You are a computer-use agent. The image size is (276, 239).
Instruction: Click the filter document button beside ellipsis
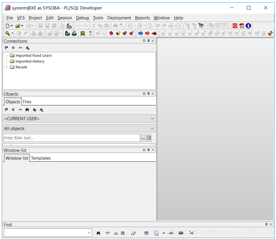pos(149,138)
